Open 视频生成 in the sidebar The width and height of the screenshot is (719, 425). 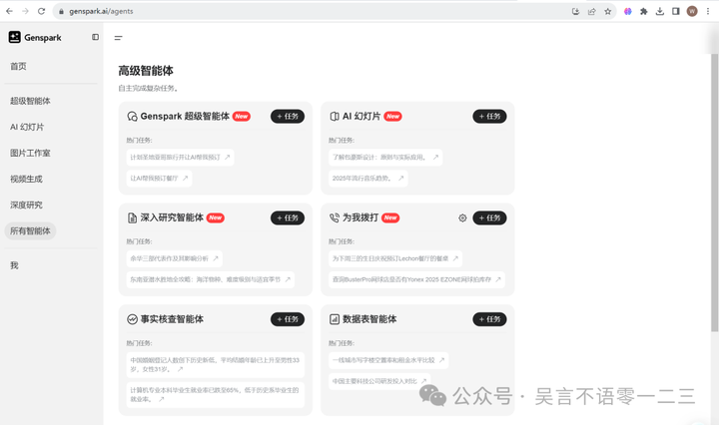coord(26,179)
